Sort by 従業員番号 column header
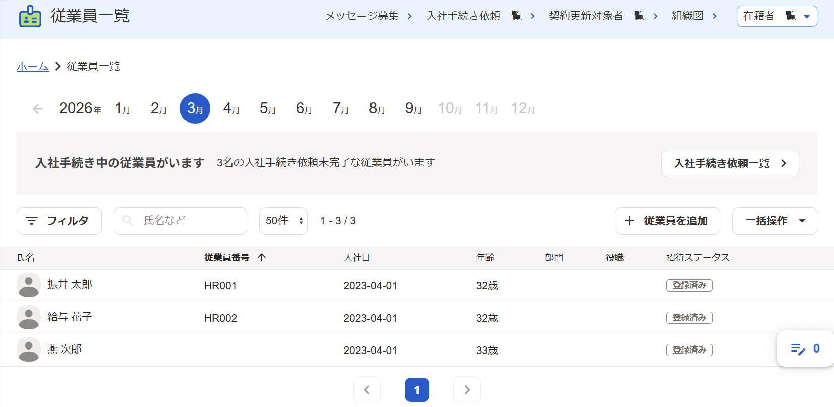Viewport: 834px width, 407px height. [x=227, y=257]
